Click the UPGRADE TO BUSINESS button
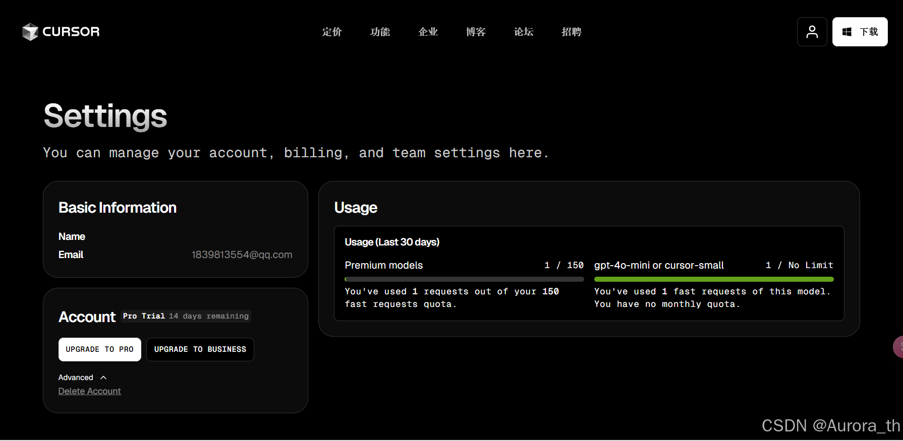Viewport: 903px width, 441px height. 200,349
